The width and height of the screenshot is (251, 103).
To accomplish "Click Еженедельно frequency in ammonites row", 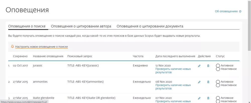I will click(142, 81).
